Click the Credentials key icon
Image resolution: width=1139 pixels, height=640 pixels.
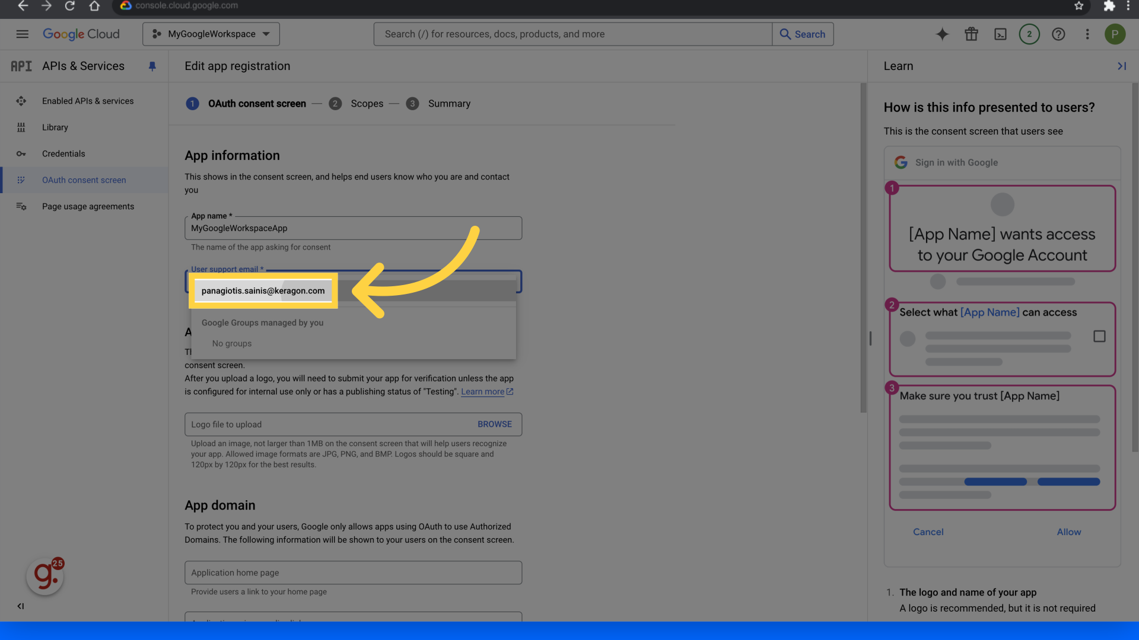(x=21, y=153)
